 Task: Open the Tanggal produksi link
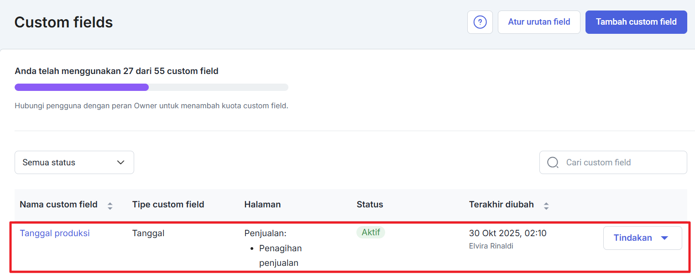[x=55, y=233]
